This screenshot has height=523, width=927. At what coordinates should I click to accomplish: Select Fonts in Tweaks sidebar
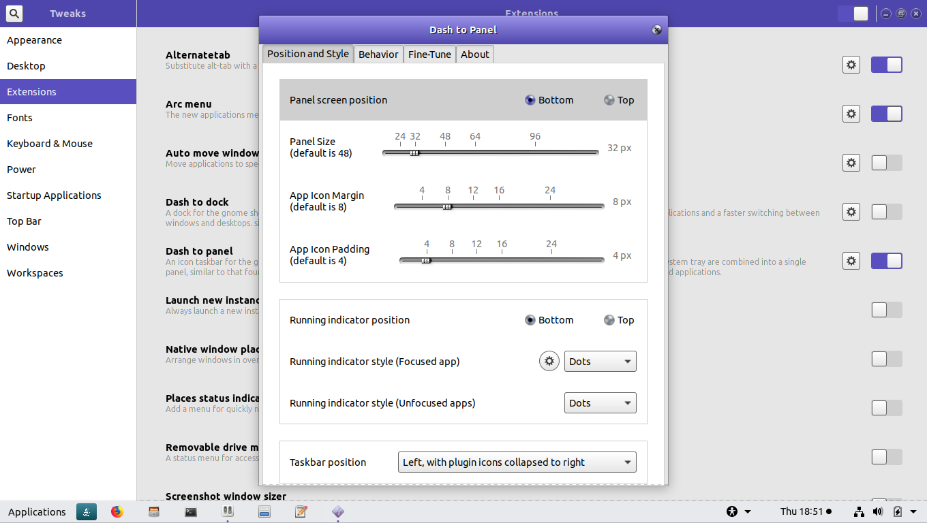coord(68,118)
